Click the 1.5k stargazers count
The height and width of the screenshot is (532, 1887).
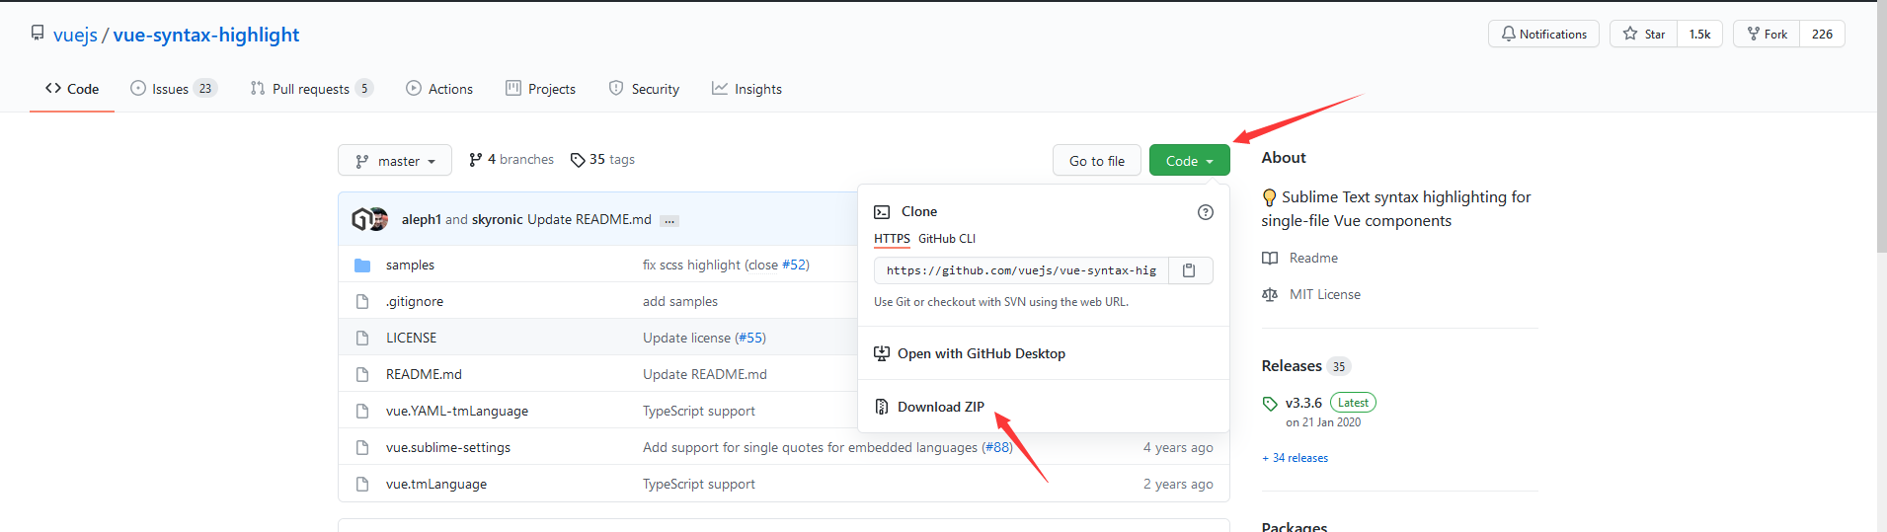click(1699, 34)
